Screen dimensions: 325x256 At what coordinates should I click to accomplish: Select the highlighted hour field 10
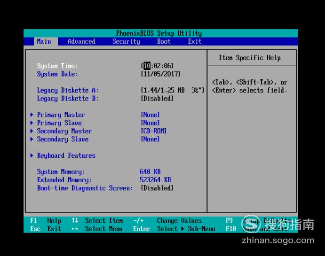point(147,66)
